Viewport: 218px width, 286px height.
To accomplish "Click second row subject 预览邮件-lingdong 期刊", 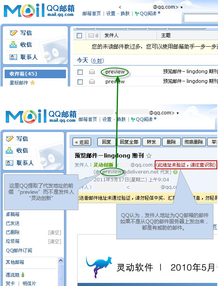I will (x=190, y=81).
